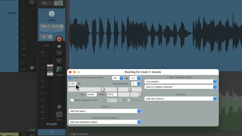Click the Drums.wav item label

[x=82, y=134]
